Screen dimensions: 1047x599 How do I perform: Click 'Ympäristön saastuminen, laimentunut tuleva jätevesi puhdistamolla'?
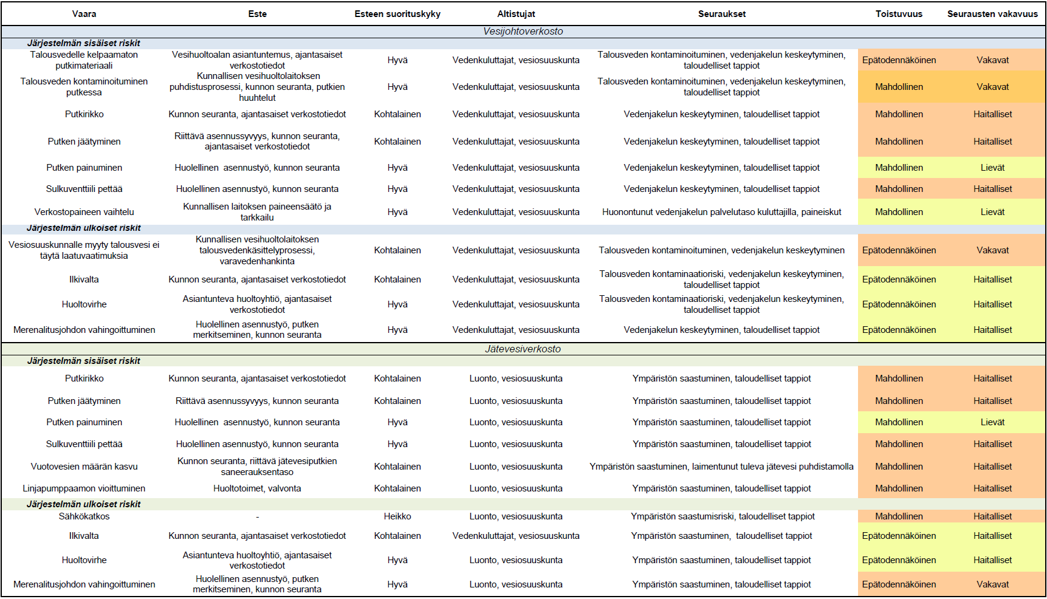coord(721,467)
